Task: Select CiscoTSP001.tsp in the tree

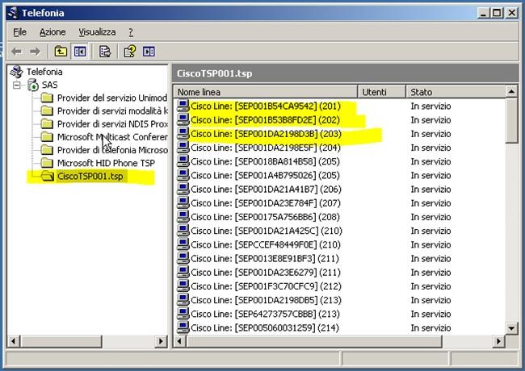Action: [x=90, y=176]
